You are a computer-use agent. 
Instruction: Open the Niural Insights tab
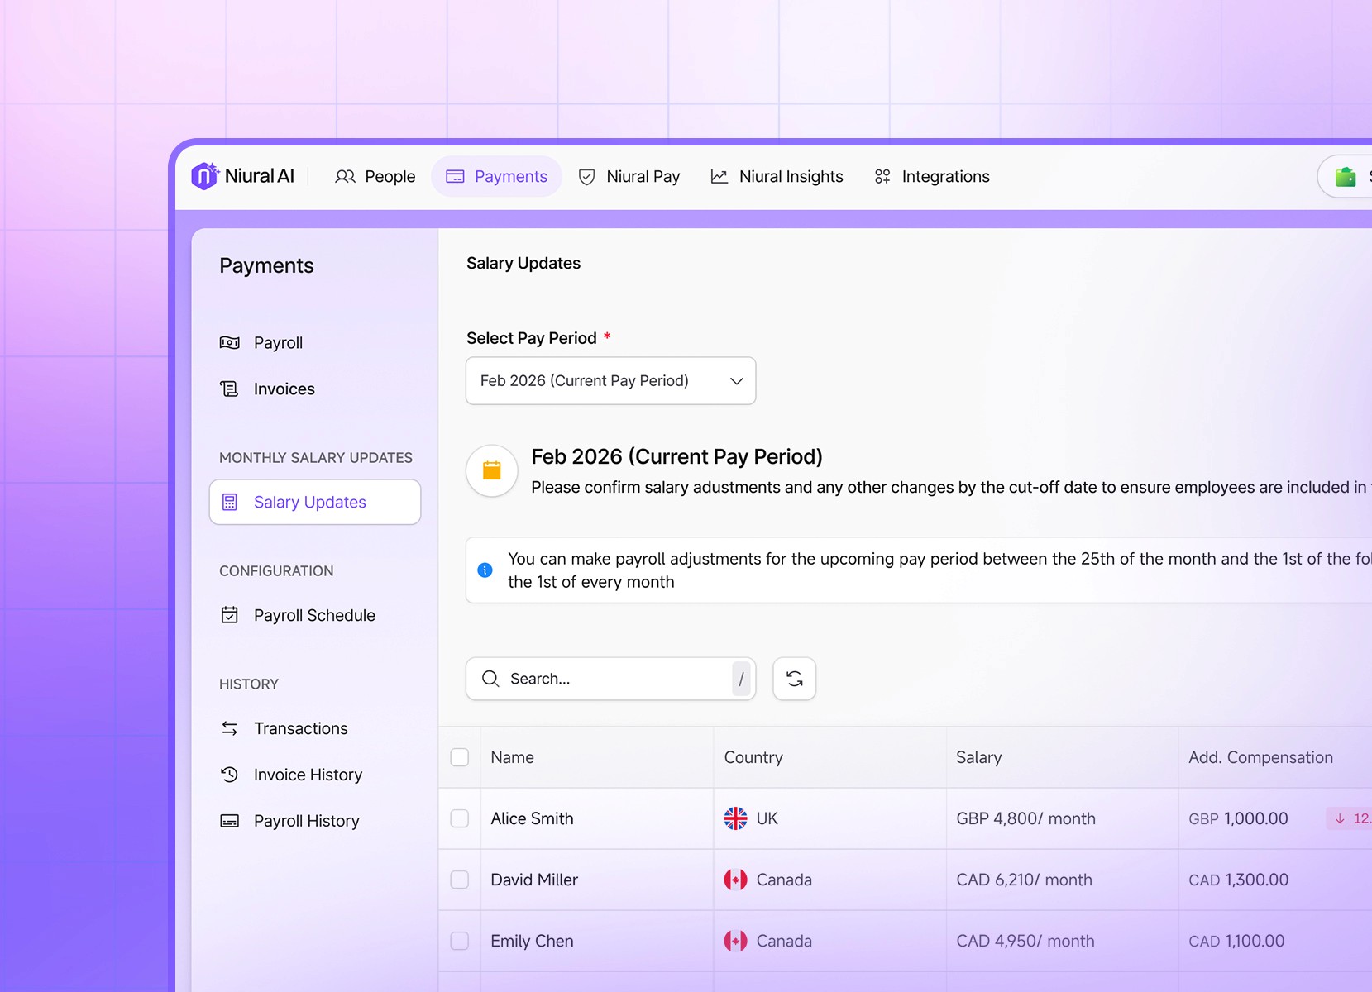pyautogui.click(x=777, y=176)
